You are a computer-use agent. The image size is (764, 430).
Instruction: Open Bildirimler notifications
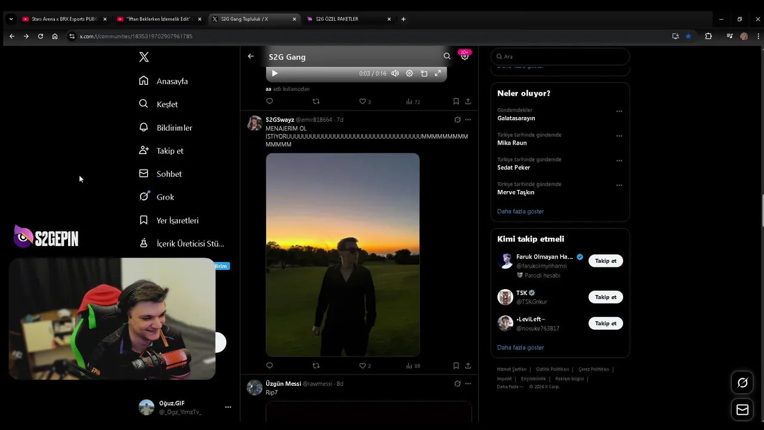click(166, 127)
